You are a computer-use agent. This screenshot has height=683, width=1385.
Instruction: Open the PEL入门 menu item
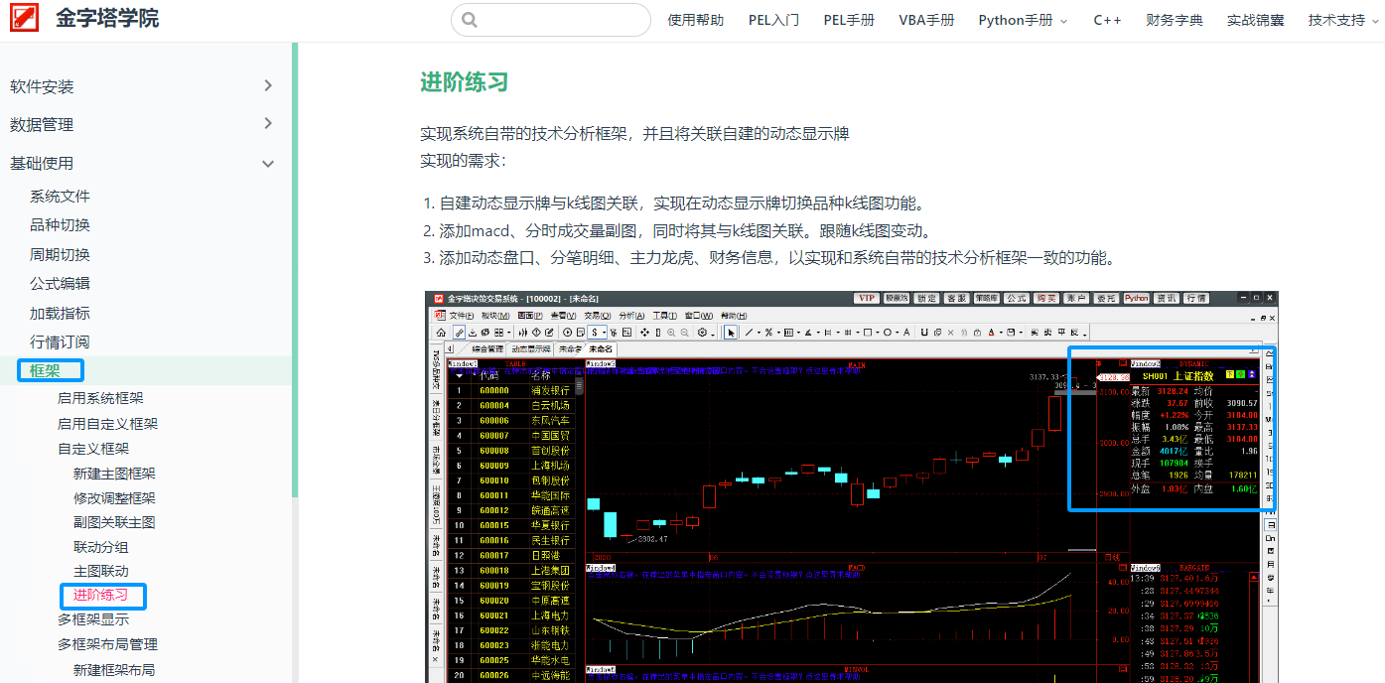point(773,20)
